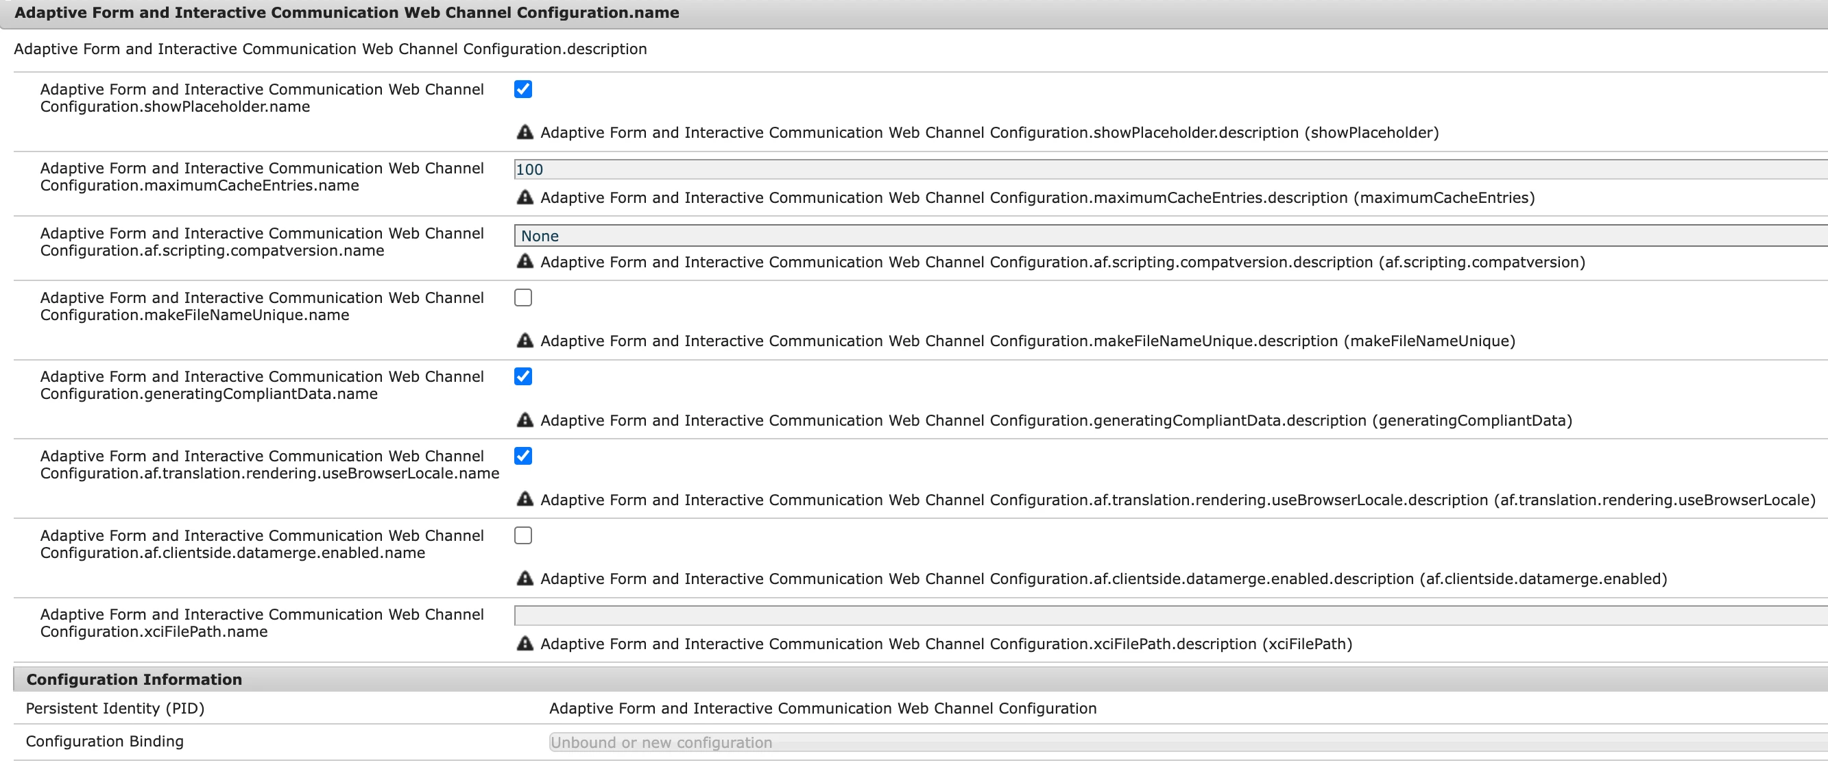This screenshot has width=1828, height=765.
Task: Focus the empty xciFilePath text field
Action: pos(1170,616)
